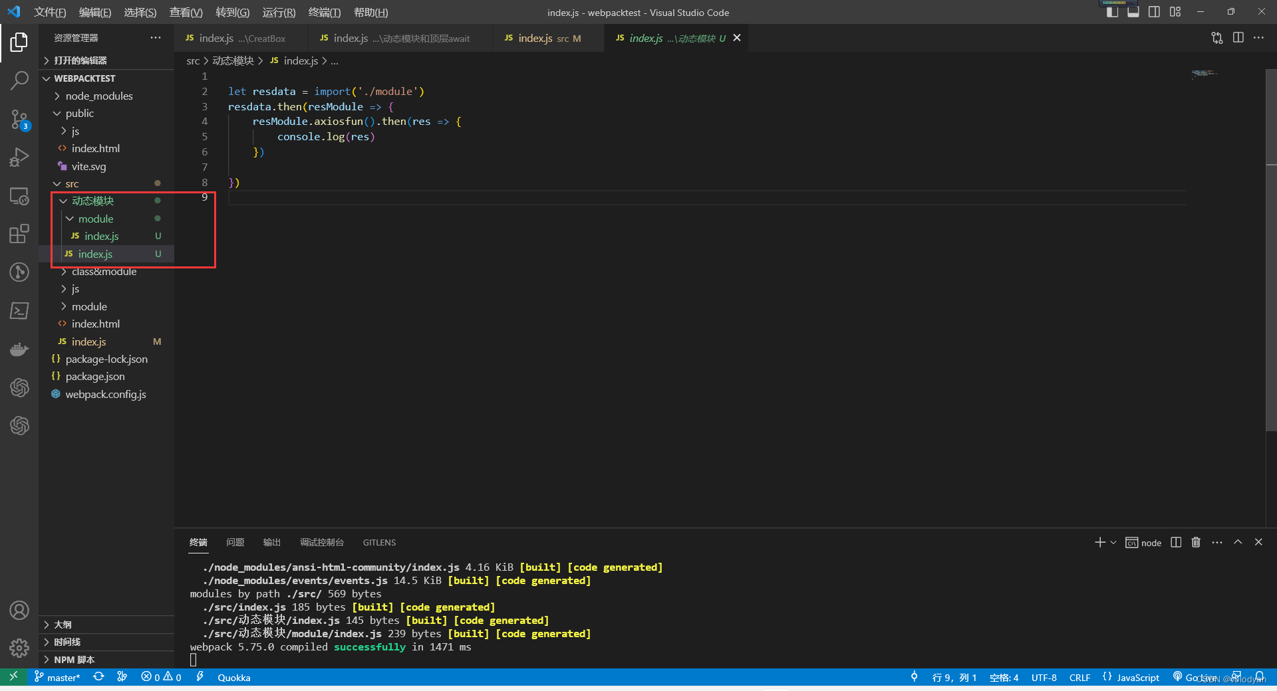1277x691 pixels.
Task: Open the Source Control view
Action: [19, 120]
